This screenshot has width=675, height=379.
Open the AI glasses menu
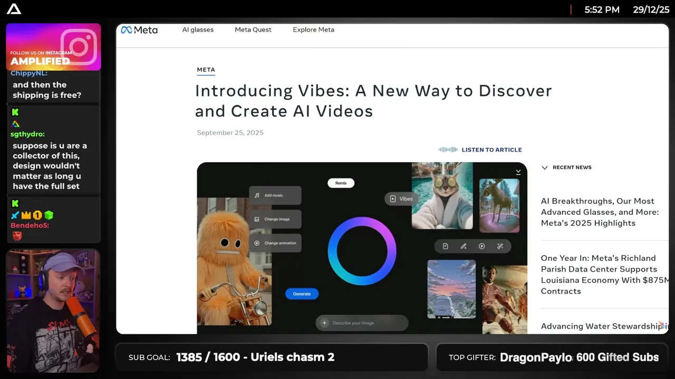coord(198,30)
